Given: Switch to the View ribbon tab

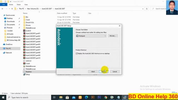Looking at the screenshot, I should pyautogui.click(x=26, y=4).
